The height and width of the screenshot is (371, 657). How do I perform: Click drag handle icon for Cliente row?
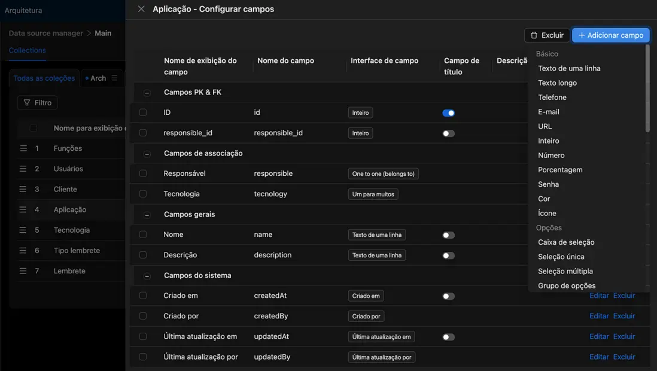(x=23, y=189)
